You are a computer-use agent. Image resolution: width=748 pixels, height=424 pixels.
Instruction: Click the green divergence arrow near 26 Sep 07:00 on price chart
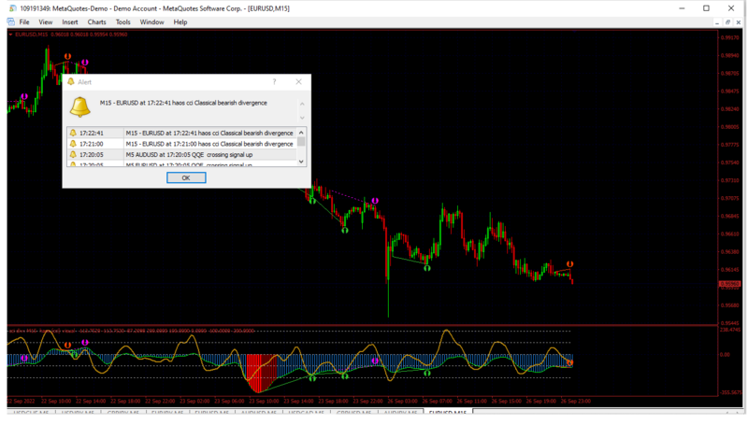(427, 268)
